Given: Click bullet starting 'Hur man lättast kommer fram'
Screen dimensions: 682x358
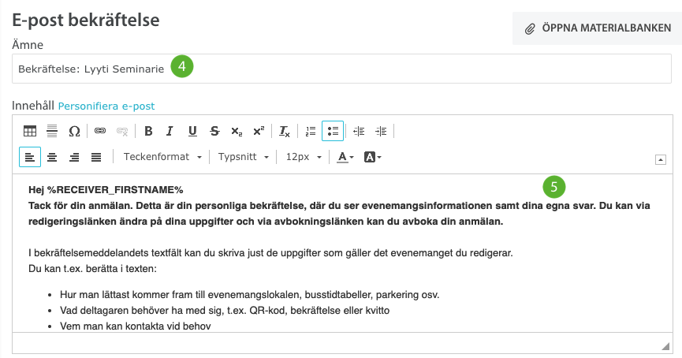Looking at the screenshot, I should [x=250, y=294].
